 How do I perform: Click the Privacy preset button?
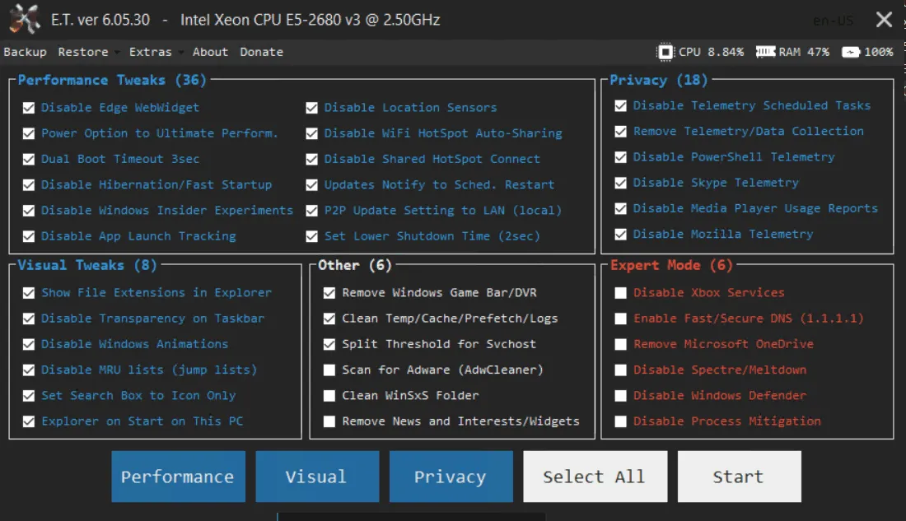(451, 477)
